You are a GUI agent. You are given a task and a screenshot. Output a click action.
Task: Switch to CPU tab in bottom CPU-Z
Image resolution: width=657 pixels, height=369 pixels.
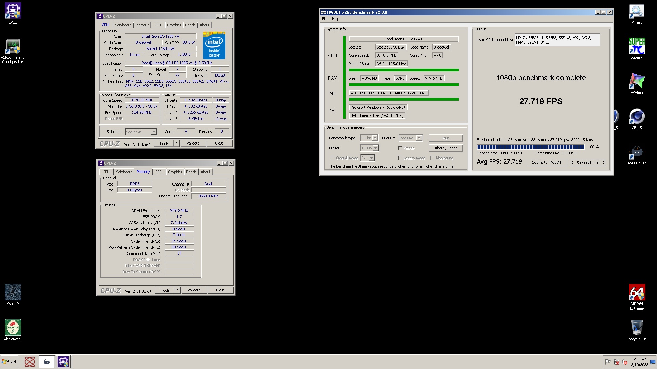click(106, 172)
